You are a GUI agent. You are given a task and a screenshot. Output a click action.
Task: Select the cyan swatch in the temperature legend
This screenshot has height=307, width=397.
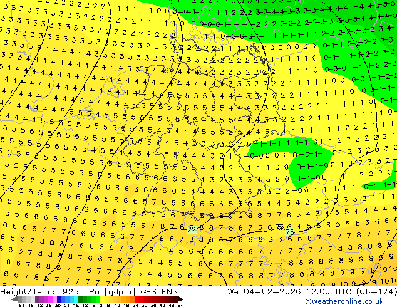(x=76, y=299)
